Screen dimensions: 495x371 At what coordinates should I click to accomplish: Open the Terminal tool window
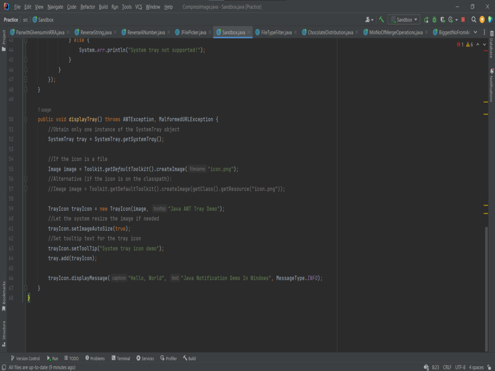click(120, 358)
